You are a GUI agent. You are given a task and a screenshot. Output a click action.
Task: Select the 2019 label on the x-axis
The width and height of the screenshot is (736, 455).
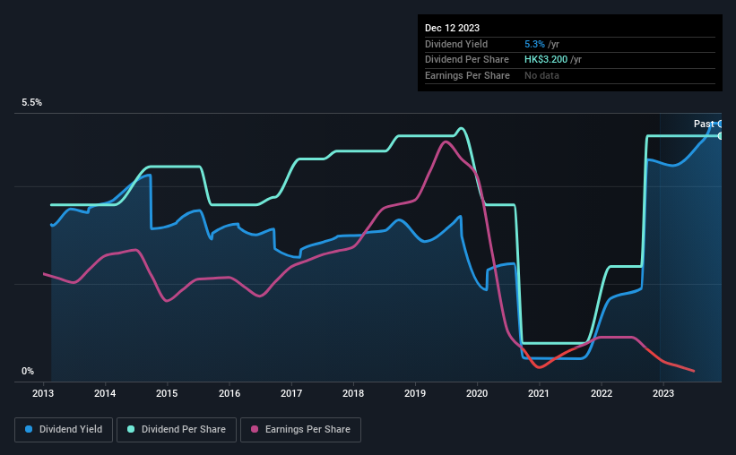(x=415, y=393)
